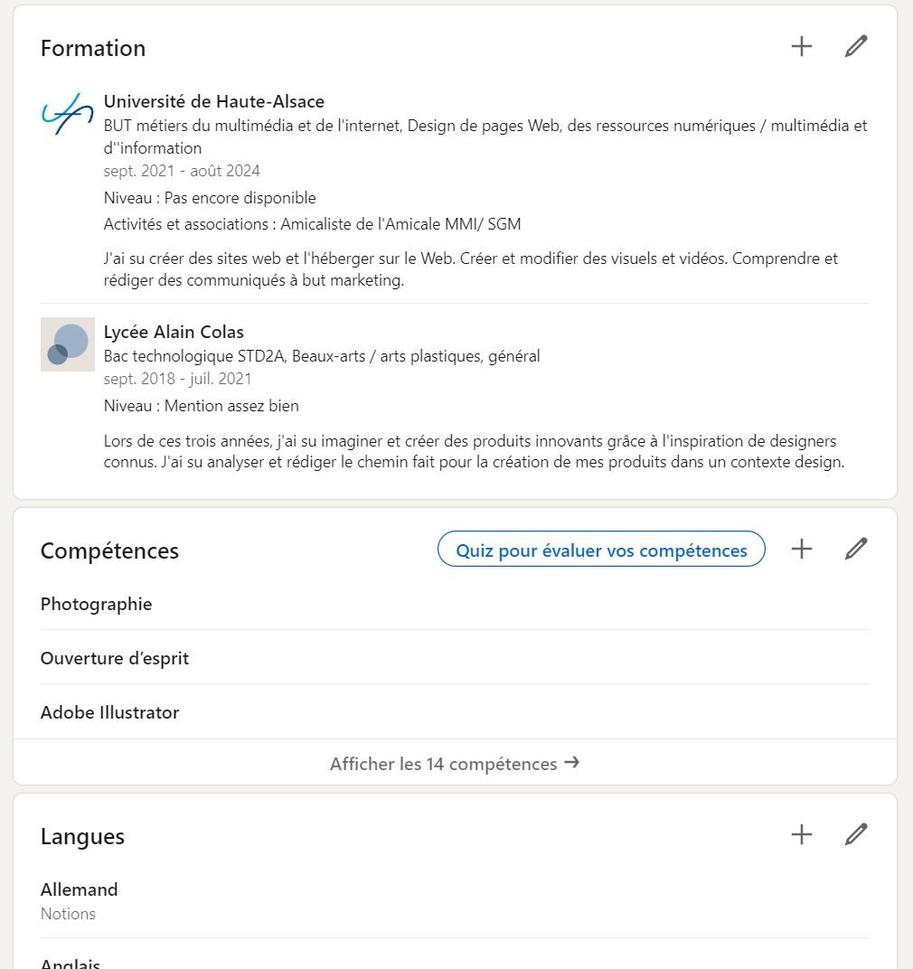
Task: Select the Anglais language entry
Action: tap(70, 962)
